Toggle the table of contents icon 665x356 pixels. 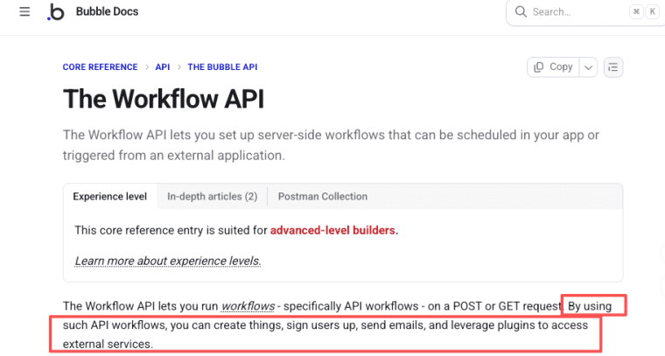612,67
